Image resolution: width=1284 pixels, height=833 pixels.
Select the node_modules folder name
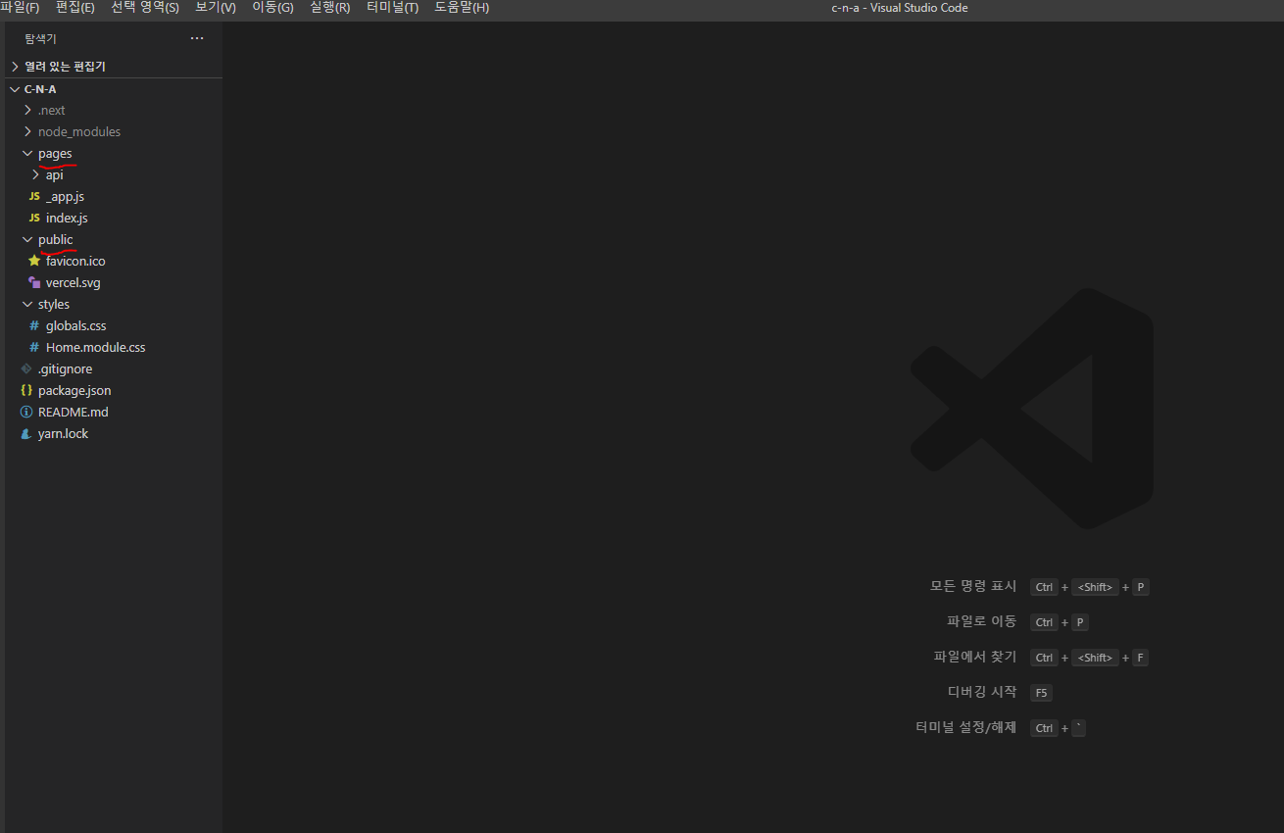[79, 131]
